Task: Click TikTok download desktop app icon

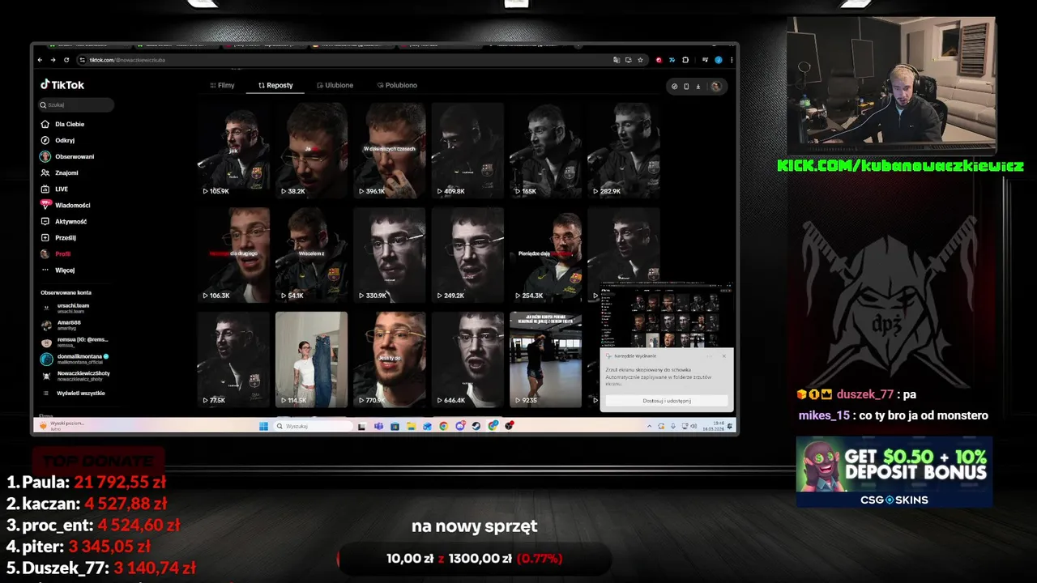Action: click(x=698, y=86)
